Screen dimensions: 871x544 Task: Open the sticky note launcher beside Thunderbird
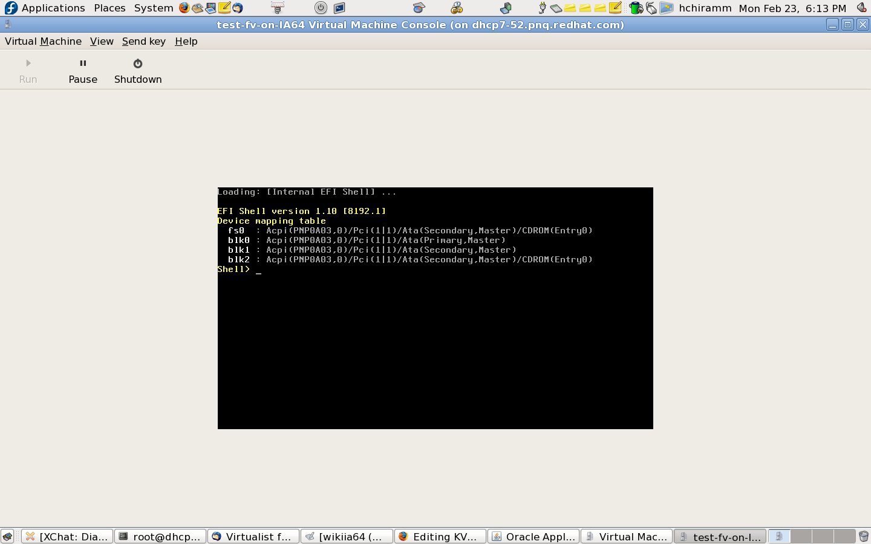click(224, 8)
